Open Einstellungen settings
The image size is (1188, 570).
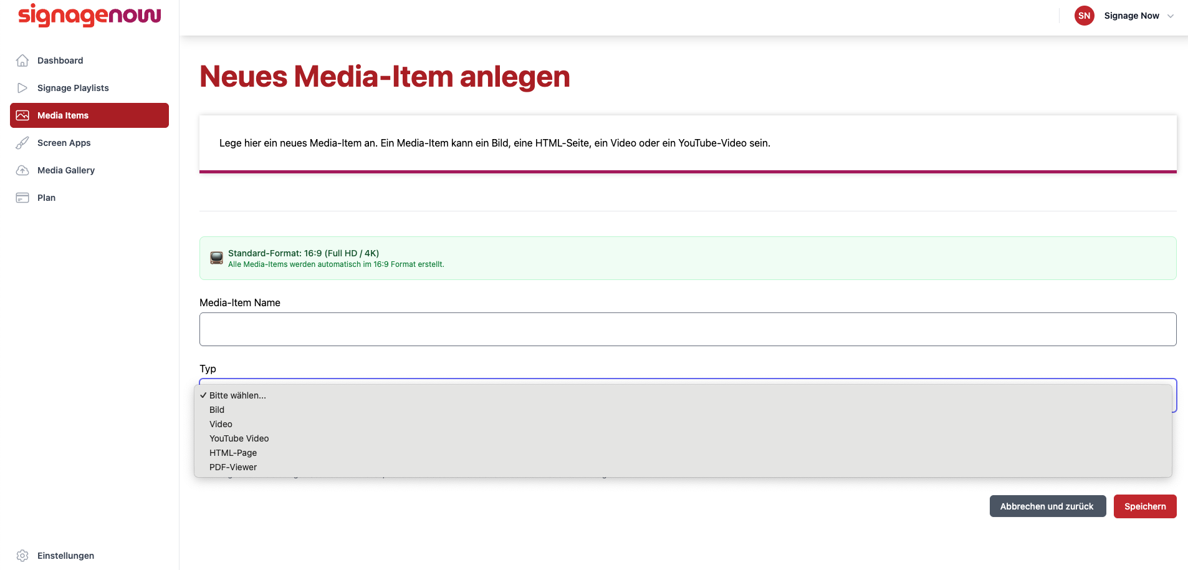pos(89,556)
